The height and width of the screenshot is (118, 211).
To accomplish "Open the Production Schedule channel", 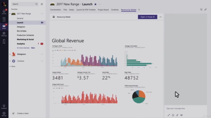I will (25, 35).
